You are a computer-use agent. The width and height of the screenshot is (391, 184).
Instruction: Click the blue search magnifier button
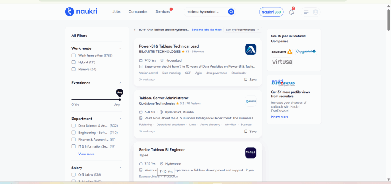pos(231,12)
